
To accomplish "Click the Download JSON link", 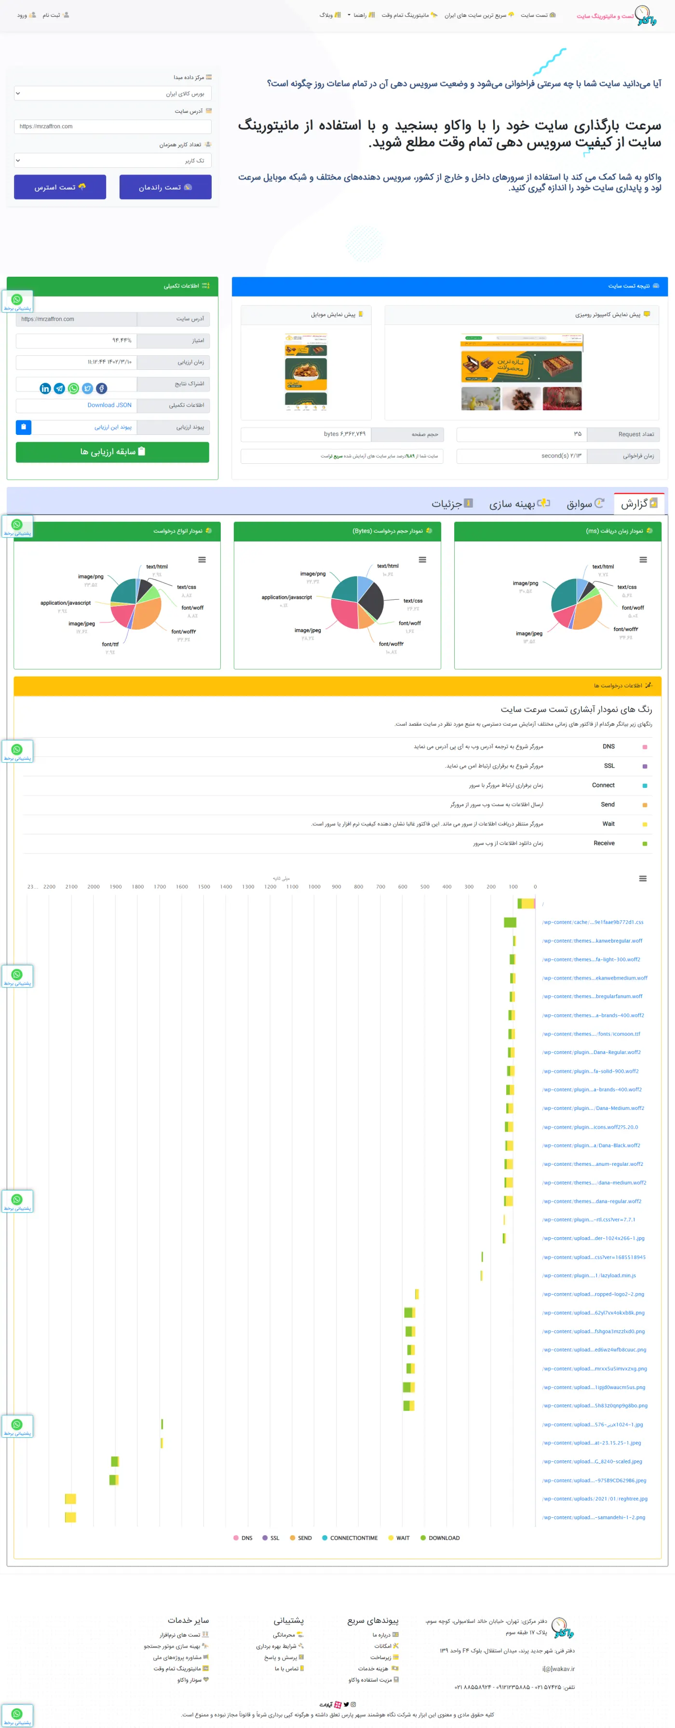I will tap(109, 405).
